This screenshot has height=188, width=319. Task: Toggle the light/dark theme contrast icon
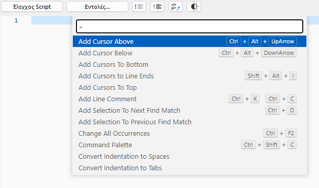(x=194, y=7)
